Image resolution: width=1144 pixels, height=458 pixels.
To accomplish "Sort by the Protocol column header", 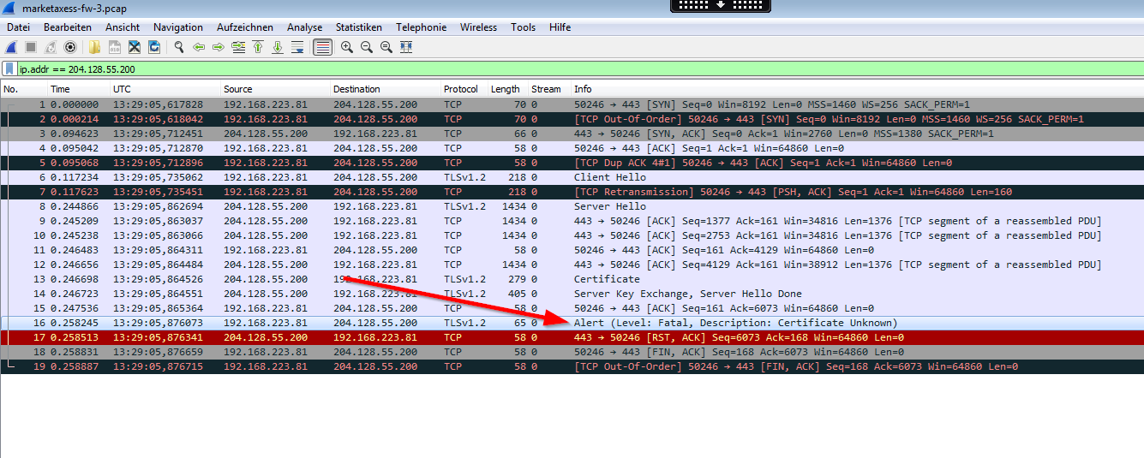I will pos(464,89).
